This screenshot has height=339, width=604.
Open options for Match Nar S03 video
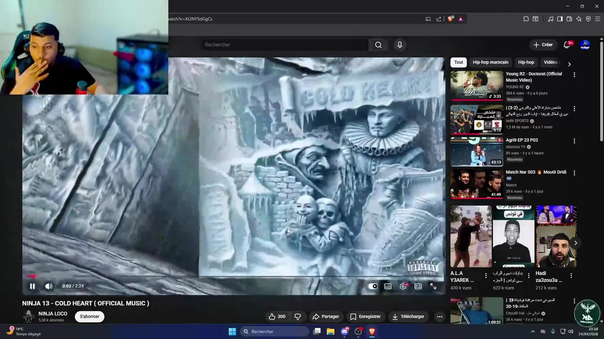(574, 173)
